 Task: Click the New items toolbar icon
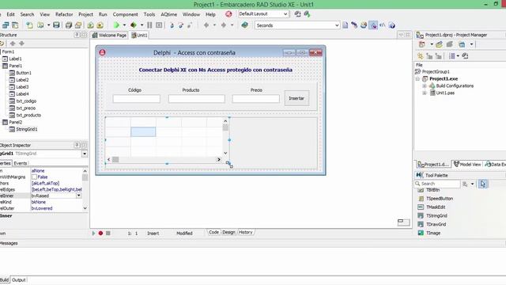29,25
